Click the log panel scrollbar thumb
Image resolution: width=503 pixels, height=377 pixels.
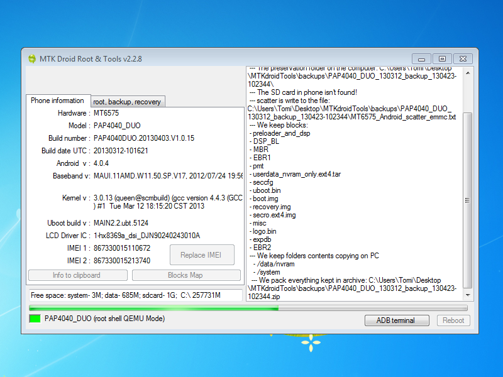(x=467, y=201)
